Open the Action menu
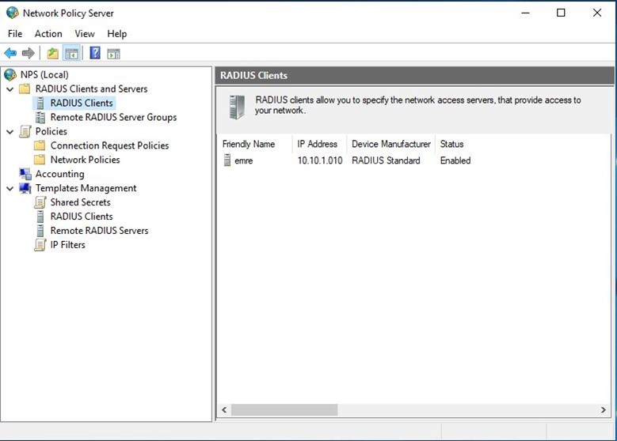 pos(48,34)
